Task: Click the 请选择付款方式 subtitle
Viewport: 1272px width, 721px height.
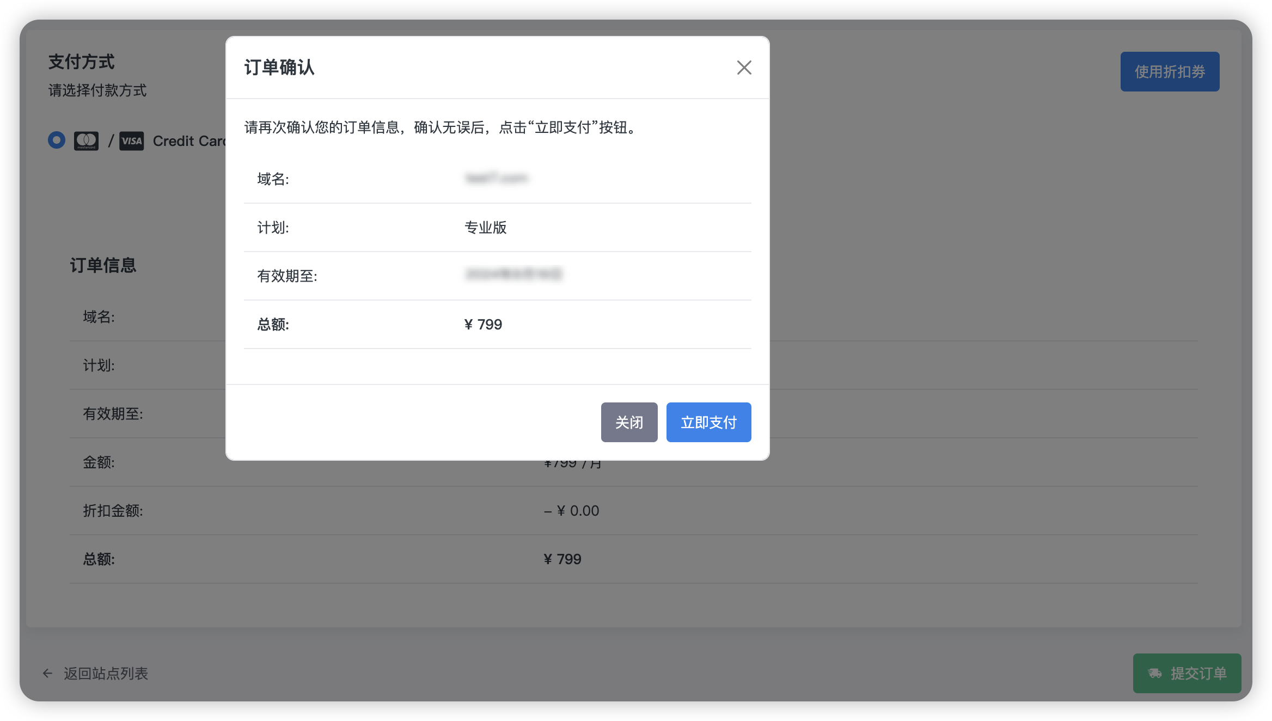Action: point(97,90)
